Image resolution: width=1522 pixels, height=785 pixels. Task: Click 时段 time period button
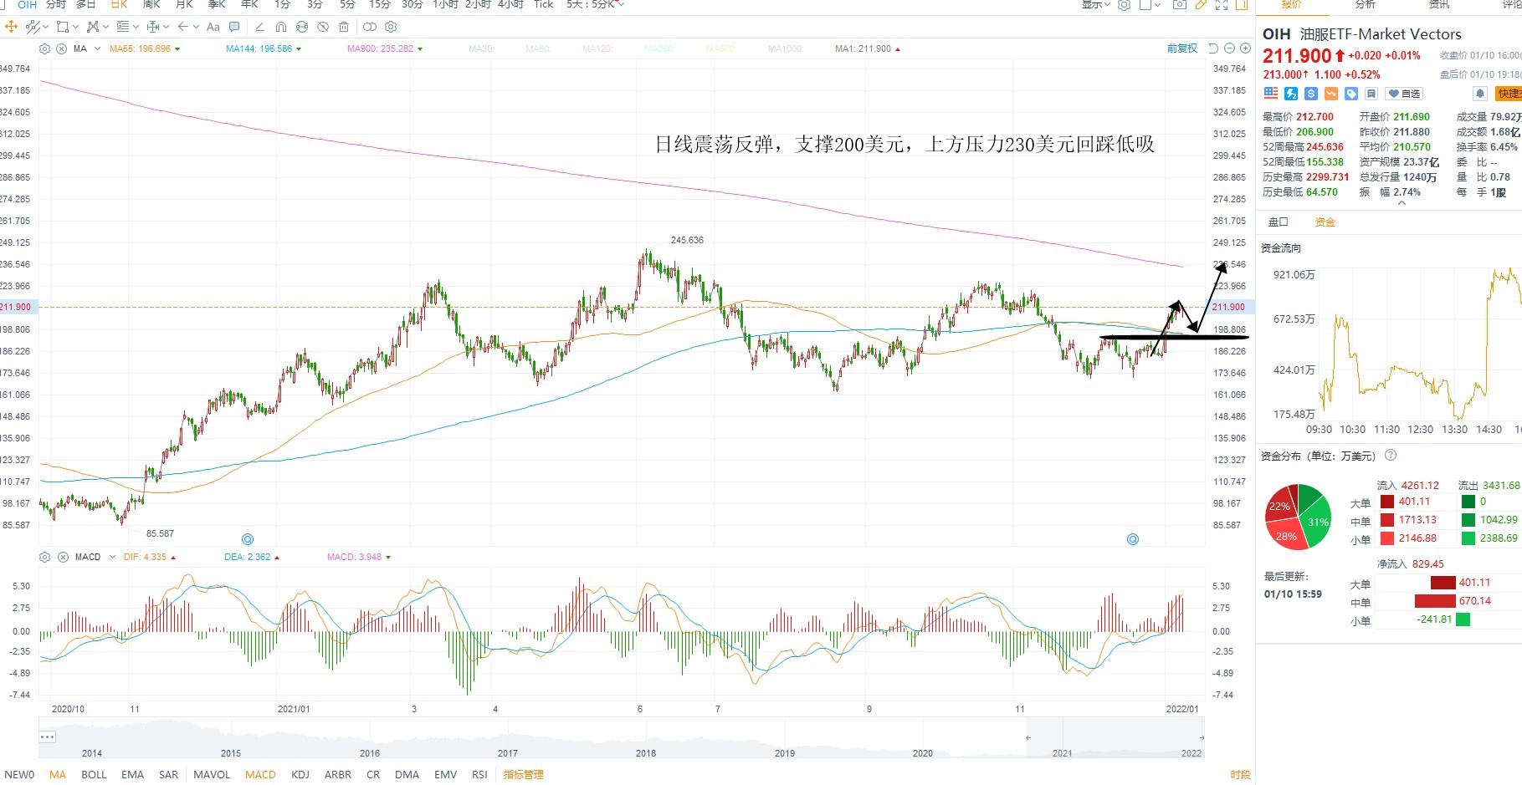(x=1241, y=775)
